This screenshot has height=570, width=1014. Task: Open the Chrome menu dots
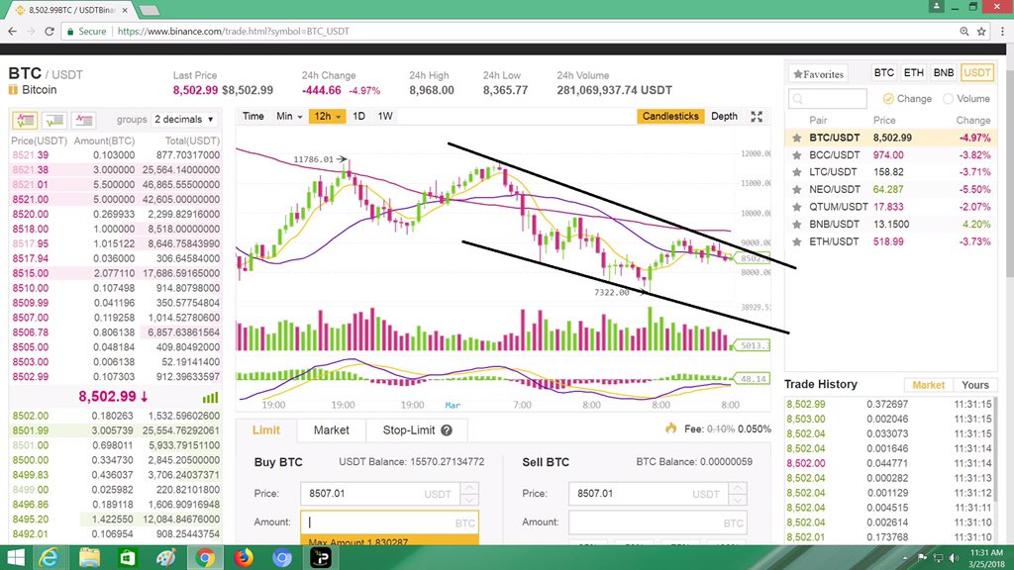coord(1002,31)
